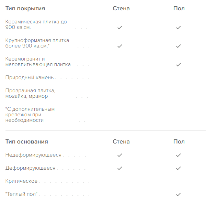Click the Пол checkmark for Керамогранит row
The height and width of the screenshot is (202, 207).
click(179, 65)
